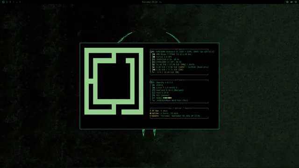Select the Uptime hours and mins value
299x168 pixels.
(x=169, y=113)
